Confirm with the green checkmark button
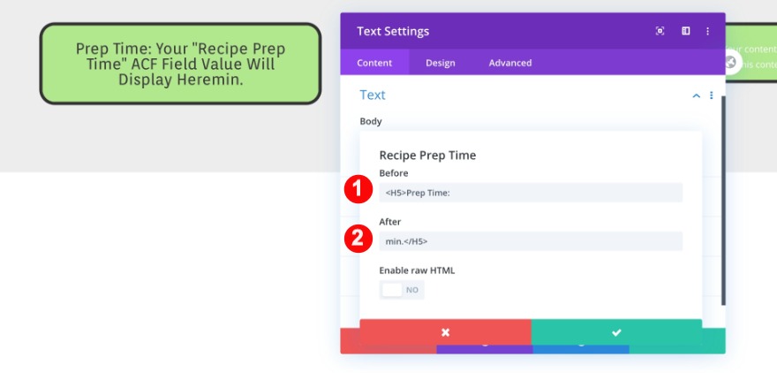 616,332
